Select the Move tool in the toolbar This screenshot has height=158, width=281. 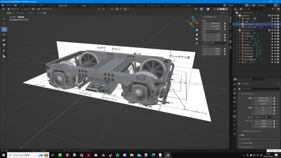coord(4,29)
